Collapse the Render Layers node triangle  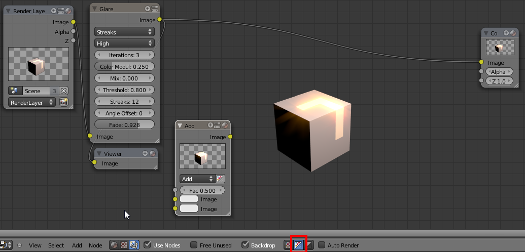[9, 11]
